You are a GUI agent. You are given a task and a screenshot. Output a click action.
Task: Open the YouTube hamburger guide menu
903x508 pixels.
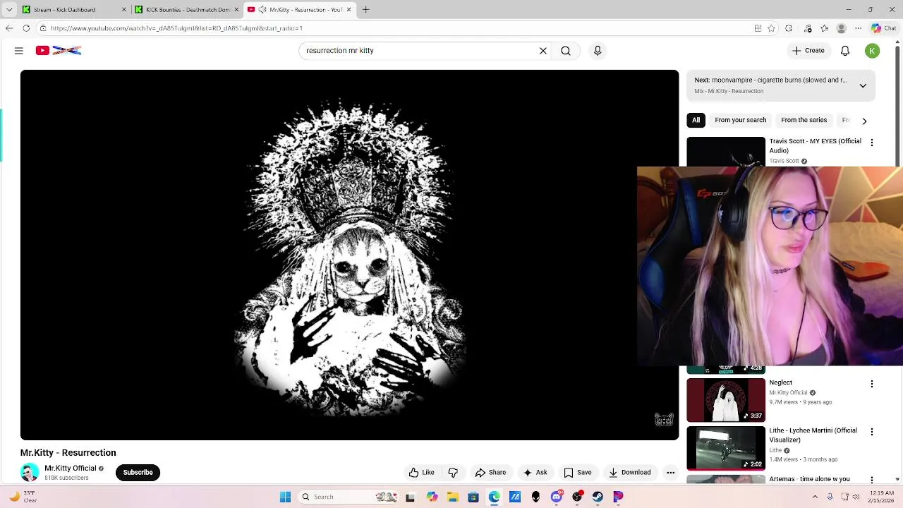pyautogui.click(x=19, y=51)
